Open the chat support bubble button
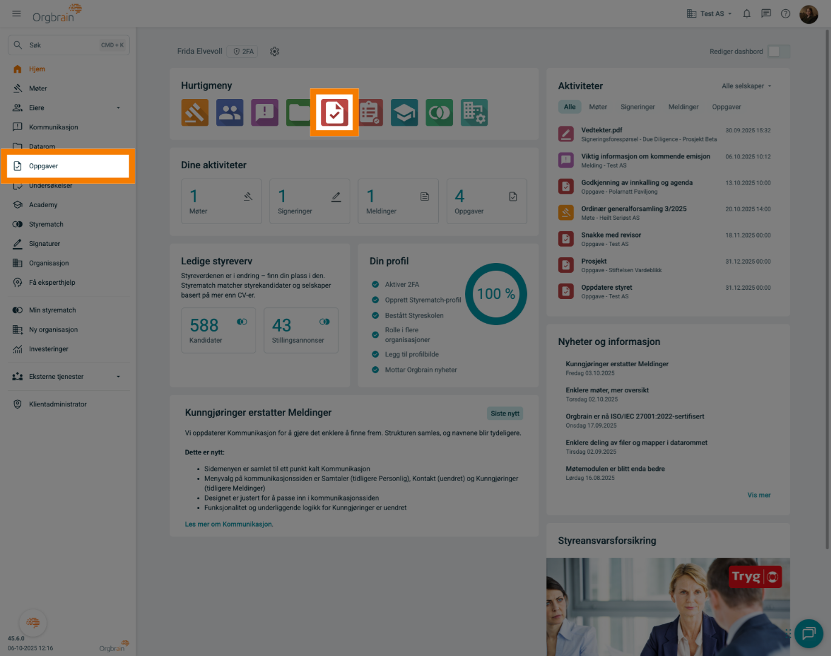Image resolution: width=831 pixels, height=656 pixels. (x=808, y=634)
